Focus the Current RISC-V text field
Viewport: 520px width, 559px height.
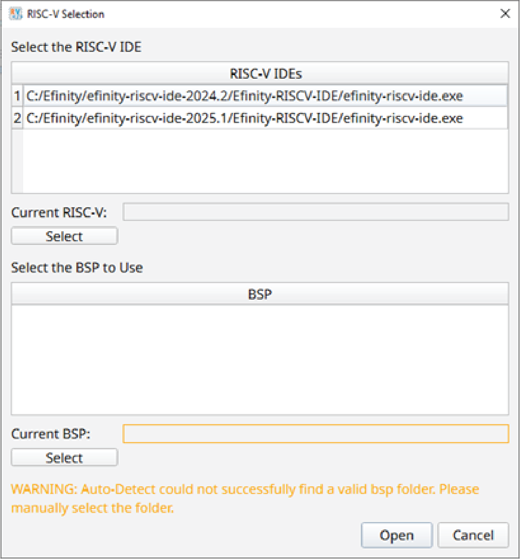[x=316, y=212]
